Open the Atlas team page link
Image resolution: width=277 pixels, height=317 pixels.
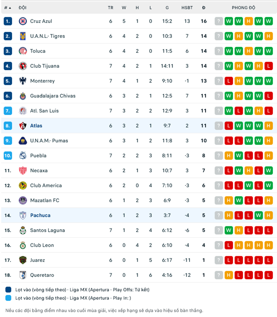pyautogui.click(x=36, y=126)
